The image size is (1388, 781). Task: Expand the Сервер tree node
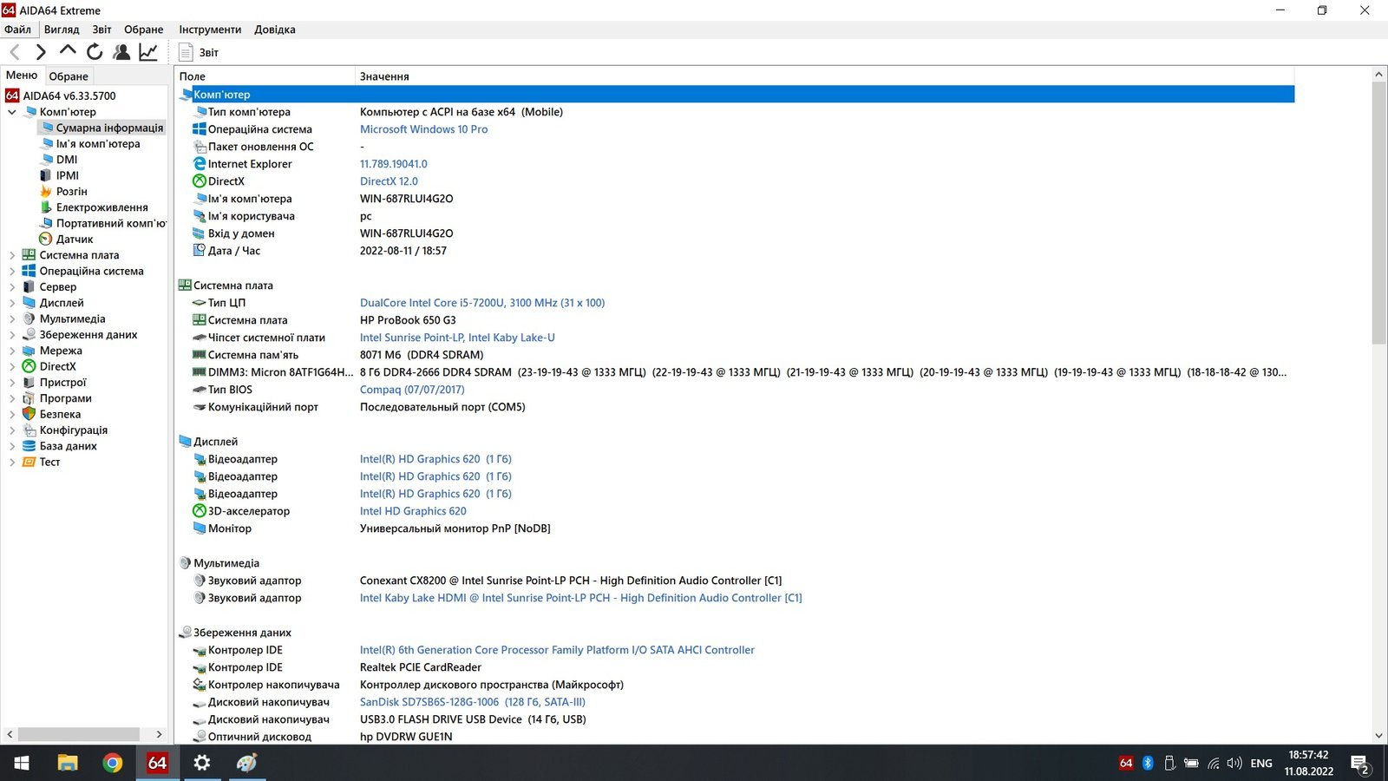pos(12,287)
